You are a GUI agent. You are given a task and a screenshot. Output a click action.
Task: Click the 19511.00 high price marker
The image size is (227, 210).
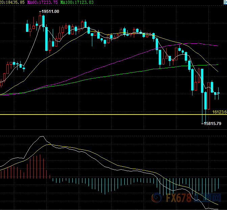click(x=50, y=12)
